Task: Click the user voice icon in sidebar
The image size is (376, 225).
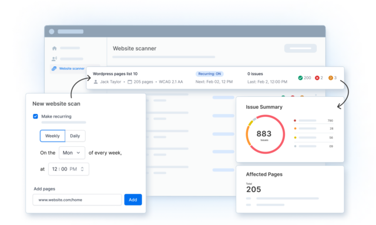Action: click(x=55, y=59)
